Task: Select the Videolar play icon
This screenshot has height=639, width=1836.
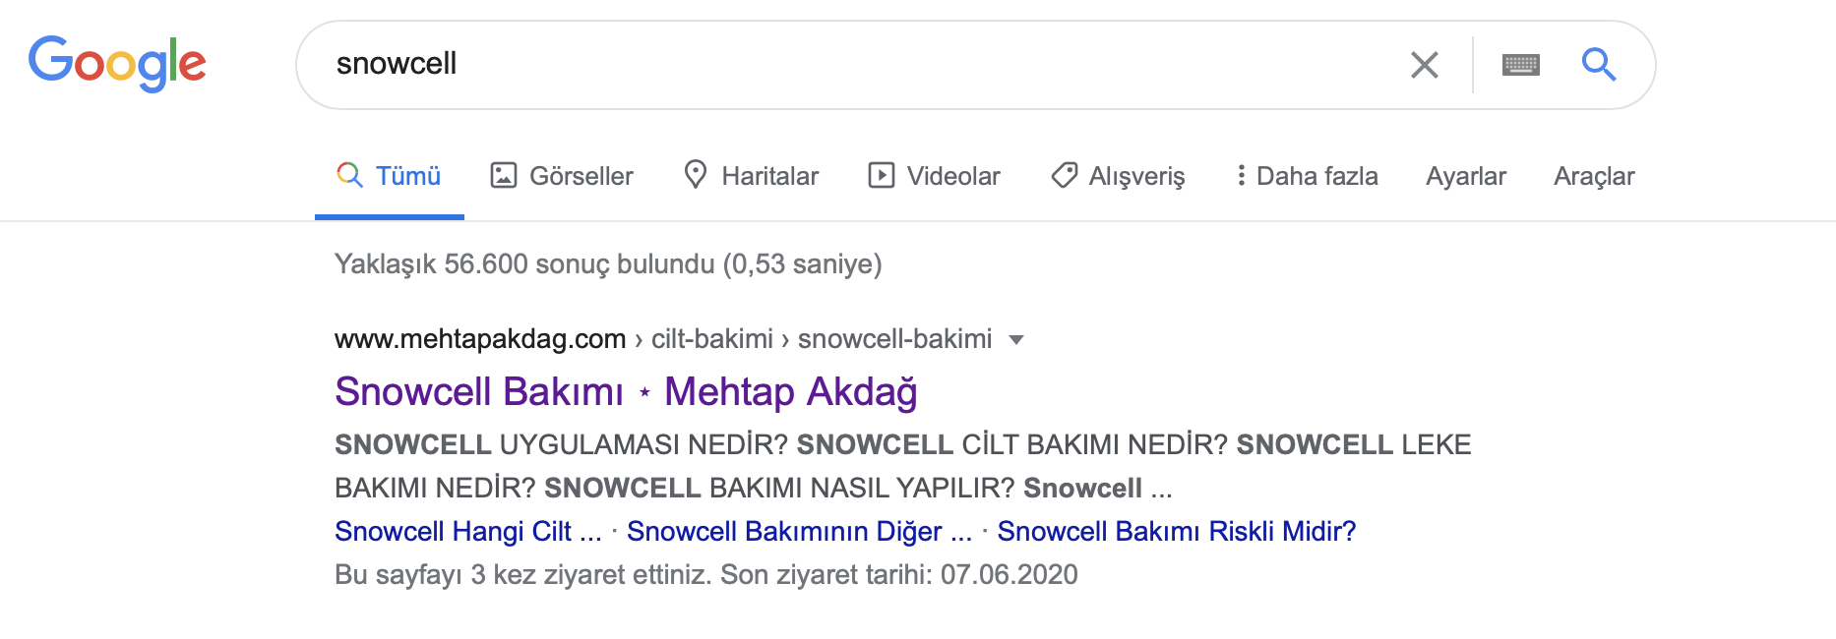Action: tap(881, 175)
